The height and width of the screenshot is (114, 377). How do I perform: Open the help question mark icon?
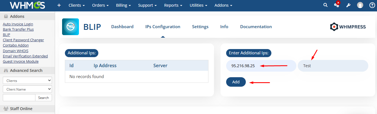pyautogui.click(x=372, y=5)
